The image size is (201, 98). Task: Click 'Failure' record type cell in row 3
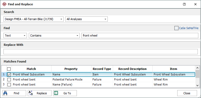point(102,85)
